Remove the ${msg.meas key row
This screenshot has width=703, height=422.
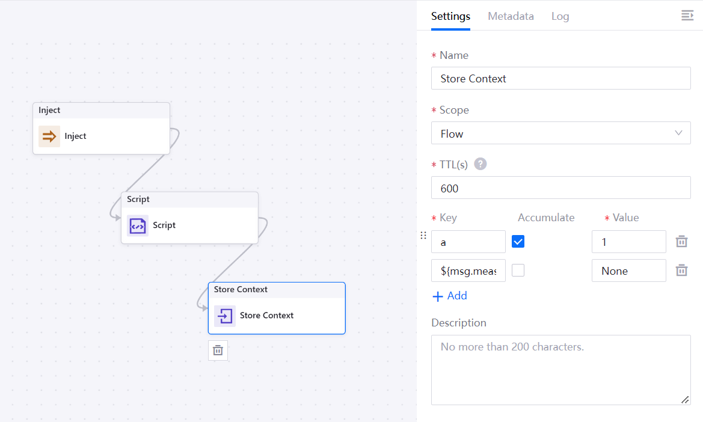tap(681, 271)
